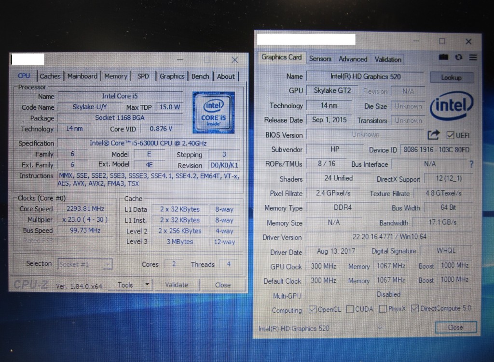Viewport: 494px width, 362px height.
Task: Click the Close button in CPU-Z
Action: tap(223, 285)
